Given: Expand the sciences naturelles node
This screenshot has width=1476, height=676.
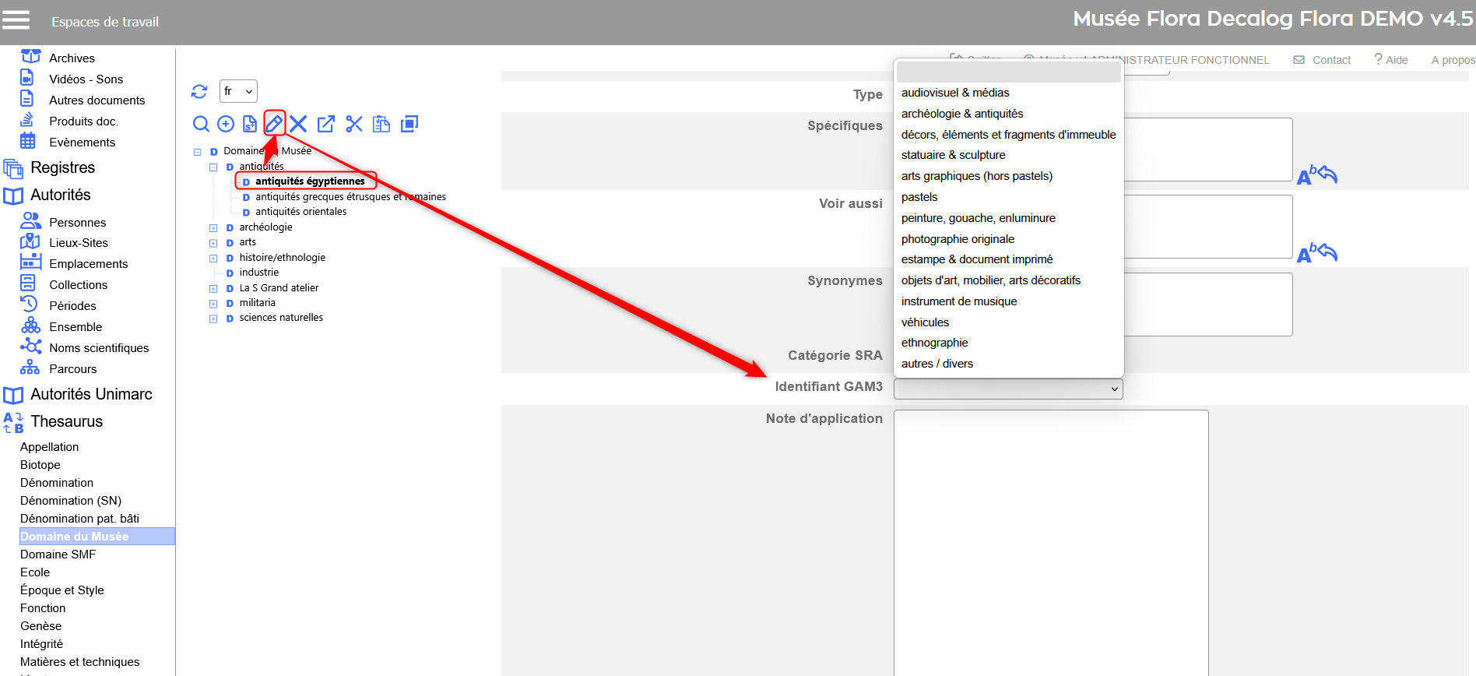Looking at the screenshot, I should pyautogui.click(x=213, y=319).
